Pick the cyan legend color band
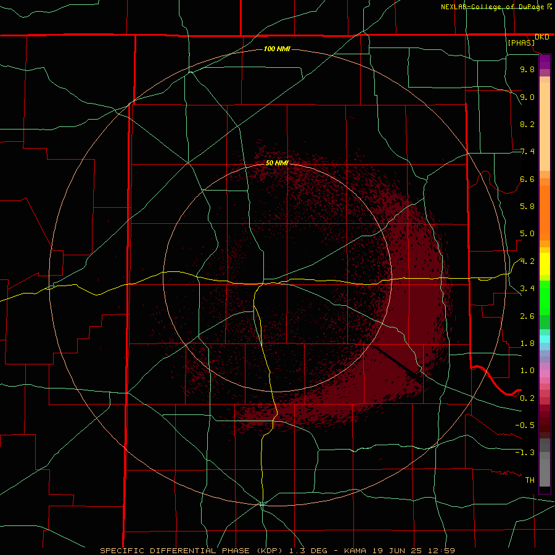 click(545, 339)
